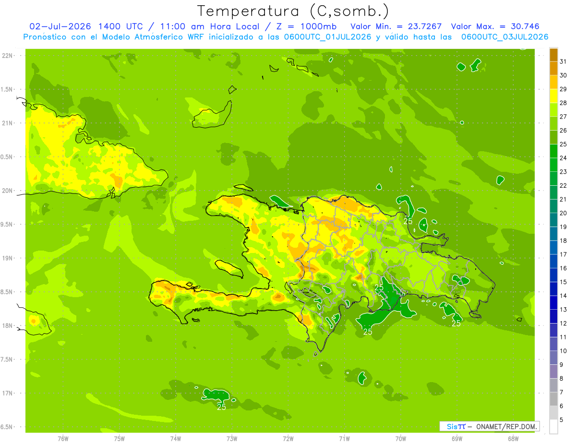Click the '21N' latitude axis label

[x=7, y=123]
